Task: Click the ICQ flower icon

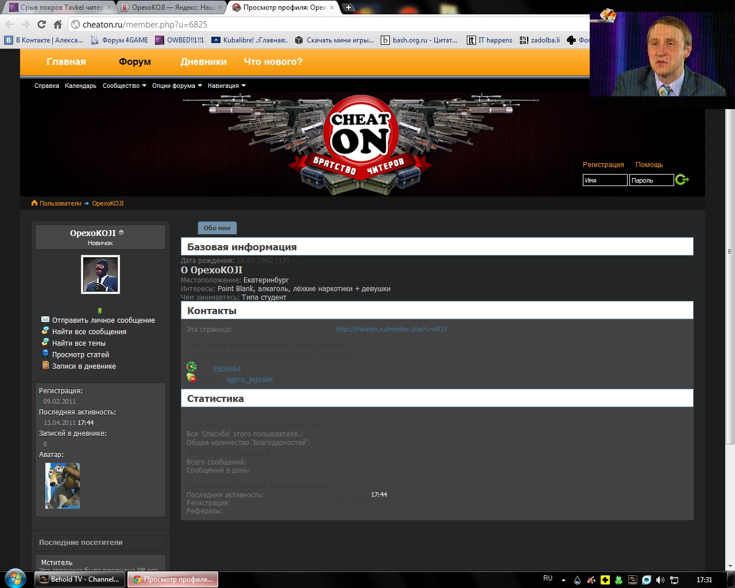Action: 192,366
